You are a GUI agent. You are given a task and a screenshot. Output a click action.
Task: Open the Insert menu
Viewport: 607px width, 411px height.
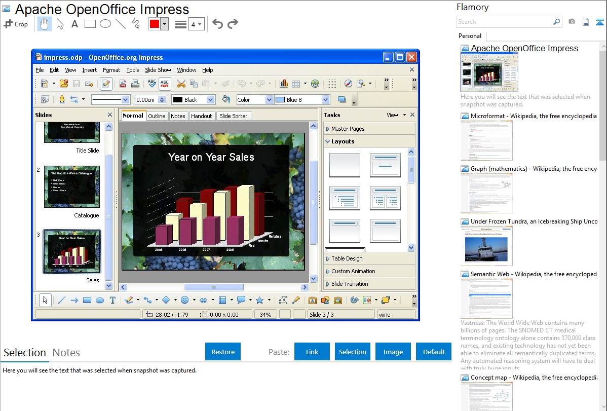click(x=89, y=70)
